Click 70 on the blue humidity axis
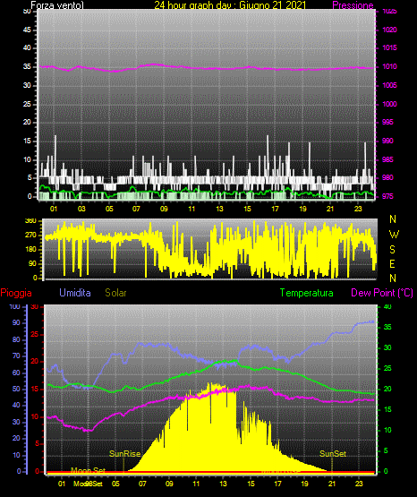This screenshot has width=417, height=497. [16, 356]
